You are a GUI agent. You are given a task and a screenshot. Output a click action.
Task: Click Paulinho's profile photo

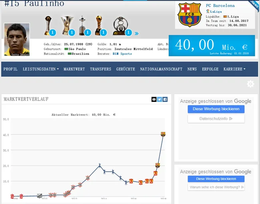pyautogui.click(x=17, y=40)
